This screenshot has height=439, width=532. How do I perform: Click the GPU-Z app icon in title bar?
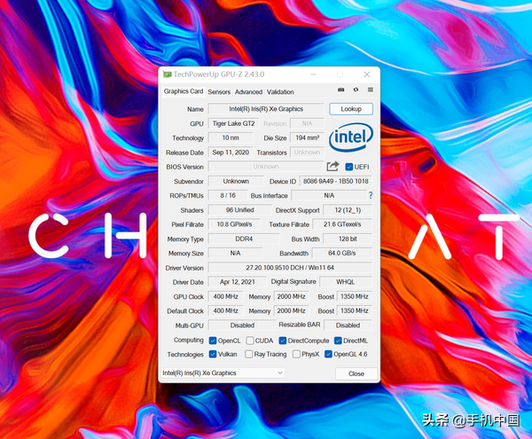click(167, 74)
